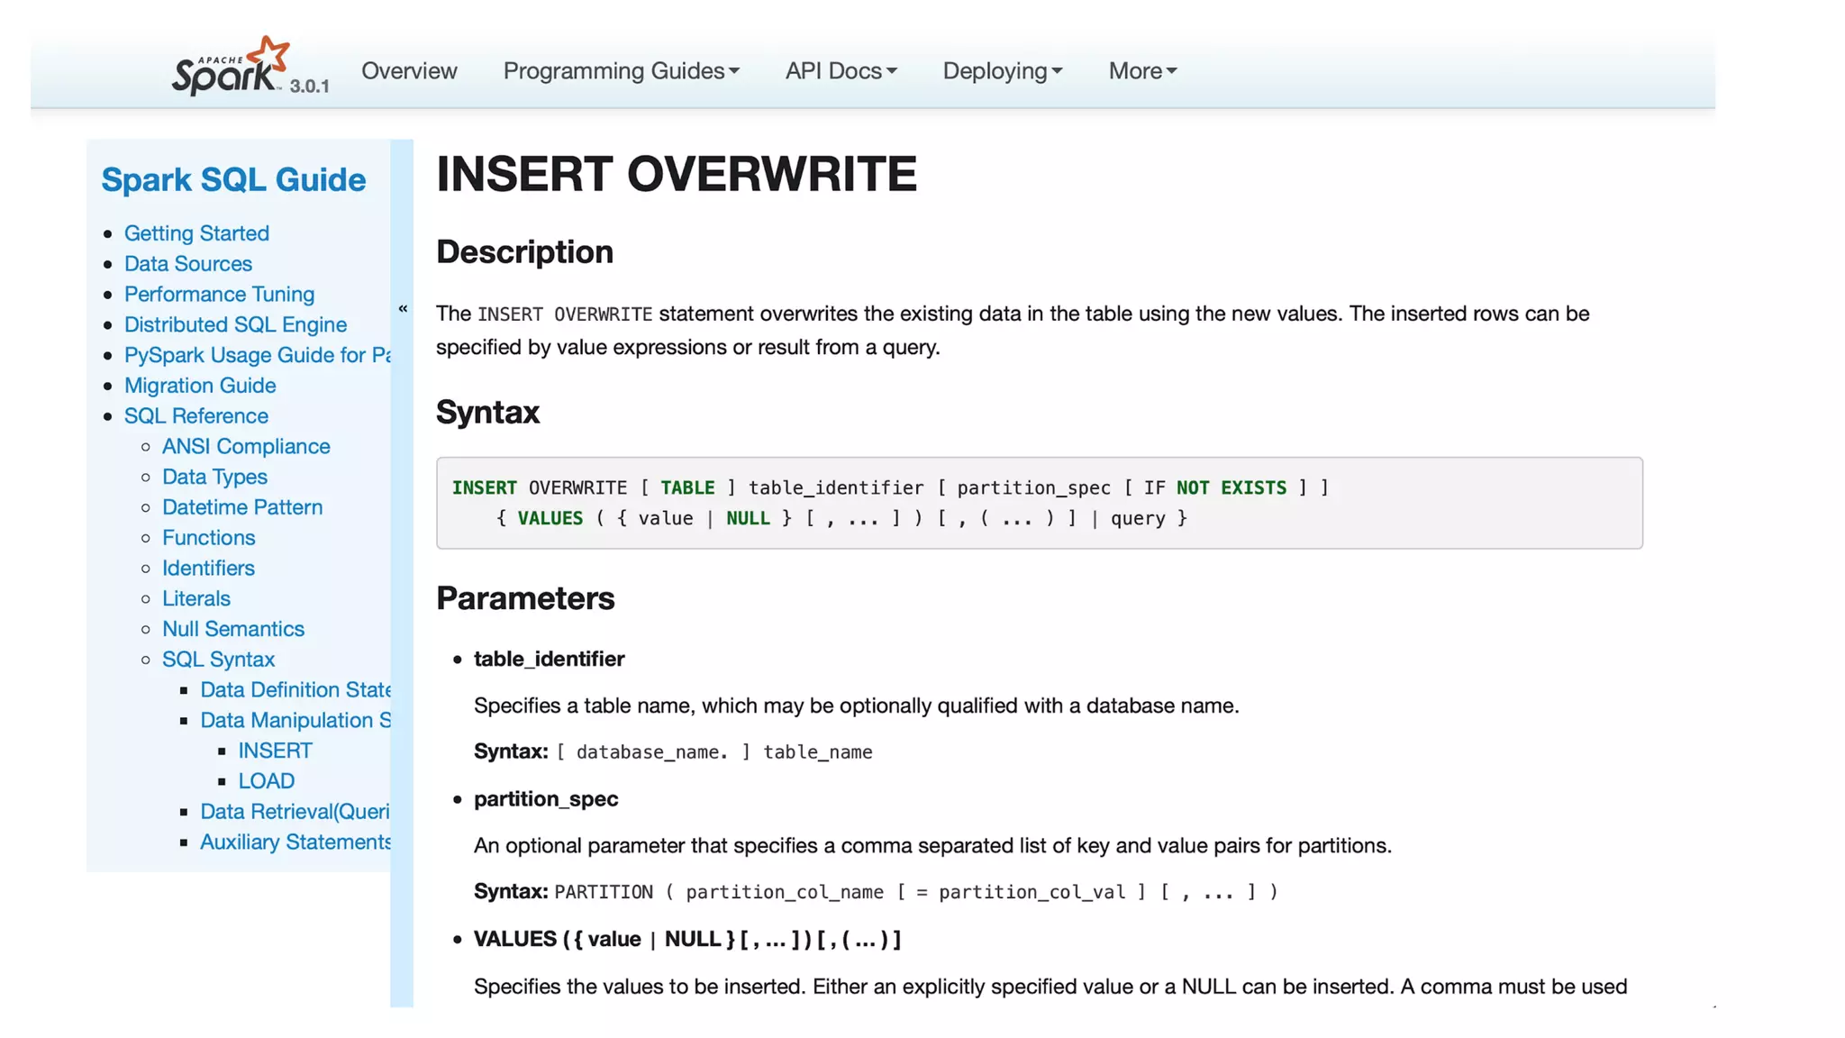Open the Programming Guides dropdown
The image size is (1845, 1038).
[621, 71]
